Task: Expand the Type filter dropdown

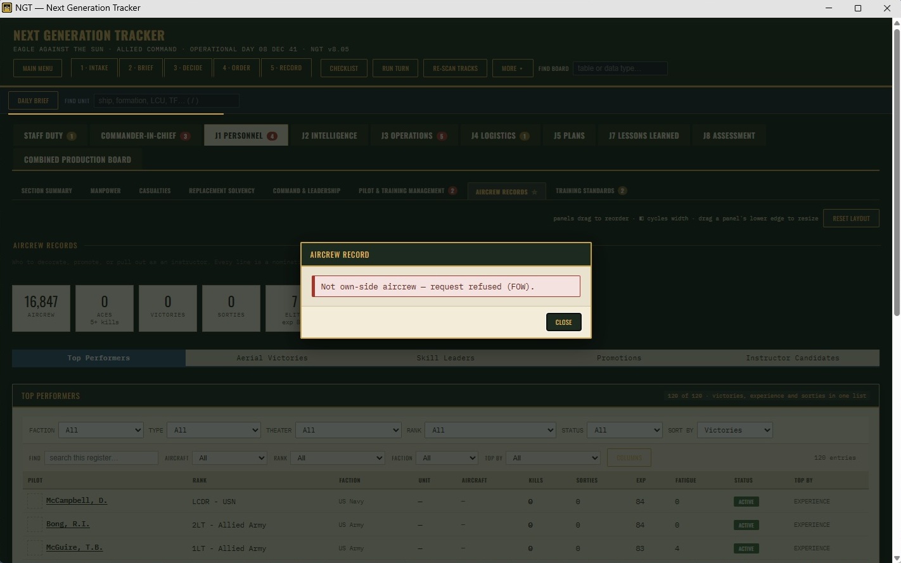Action: click(214, 431)
